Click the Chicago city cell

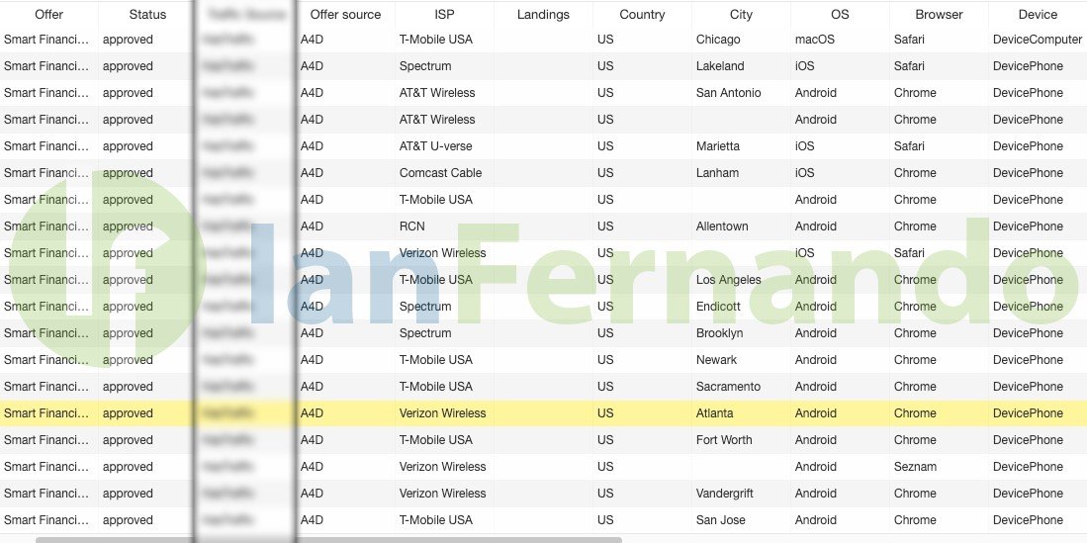(717, 40)
